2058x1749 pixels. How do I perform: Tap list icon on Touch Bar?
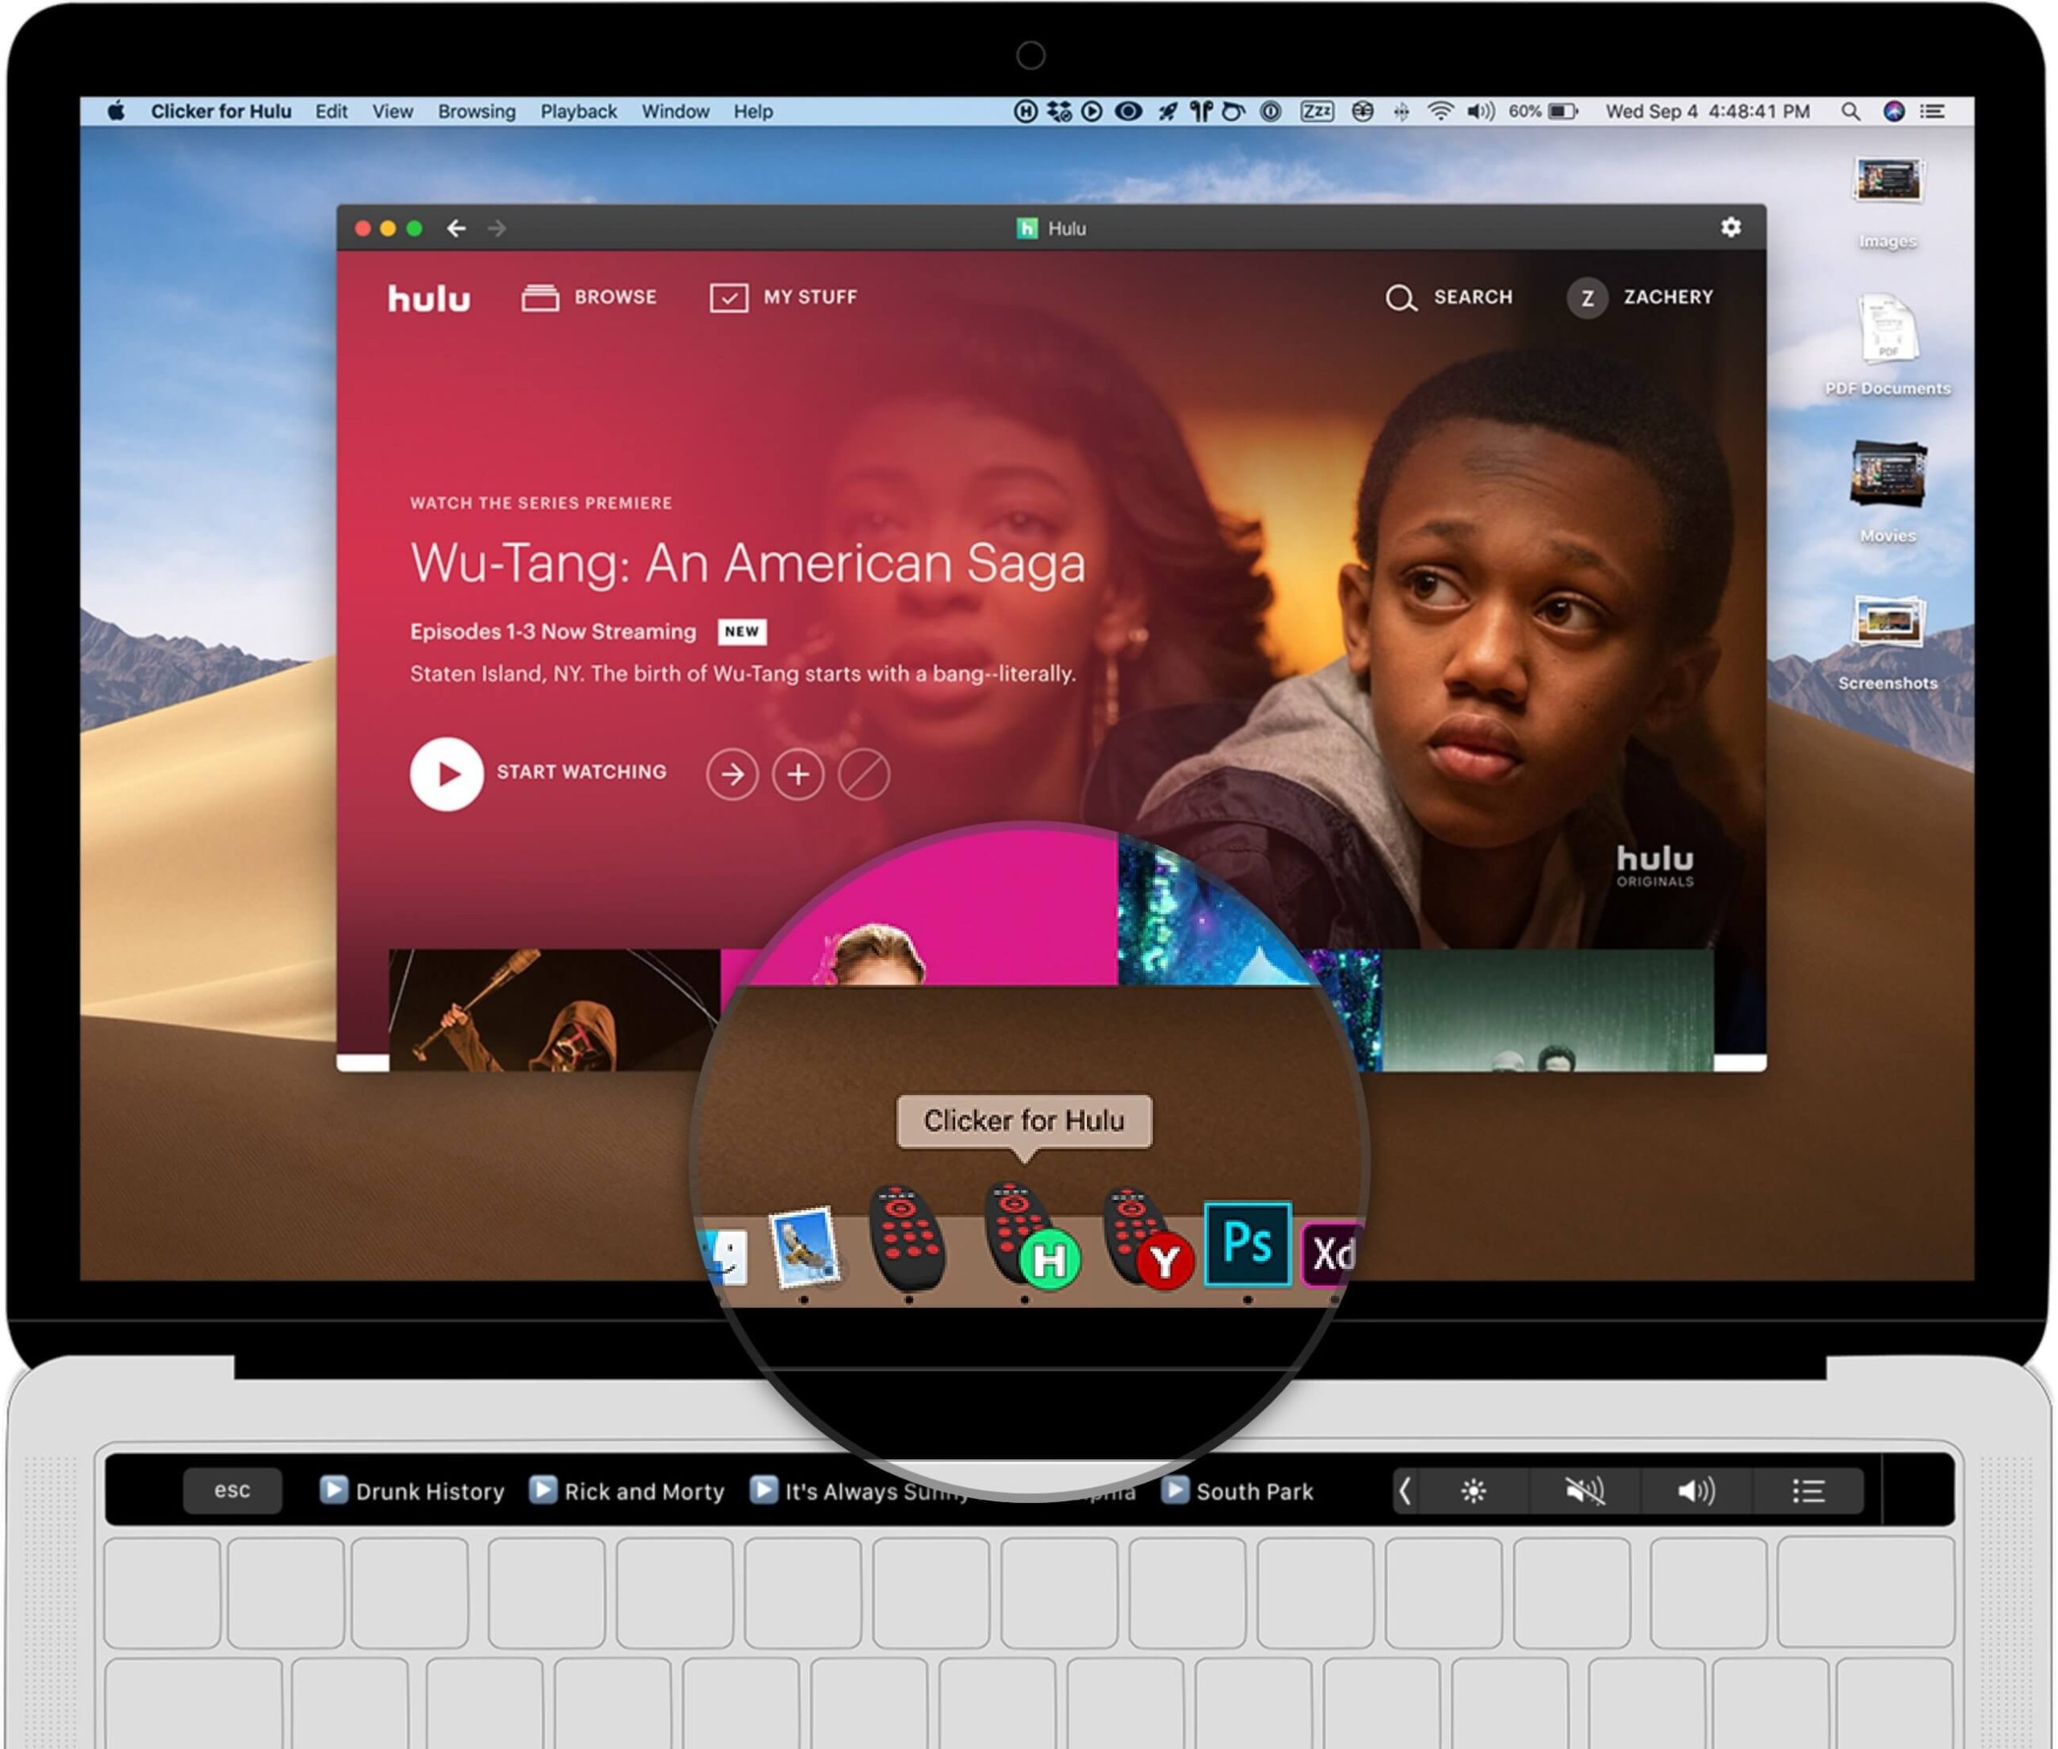click(x=1808, y=1491)
